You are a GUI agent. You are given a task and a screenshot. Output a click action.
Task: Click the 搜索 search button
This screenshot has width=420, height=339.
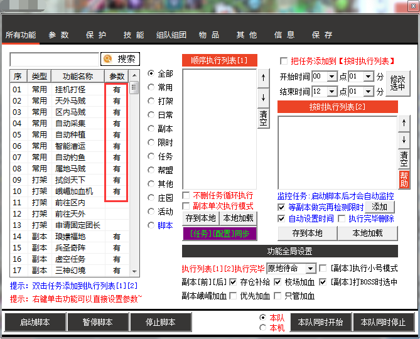pyautogui.click(x=120, y=59)
